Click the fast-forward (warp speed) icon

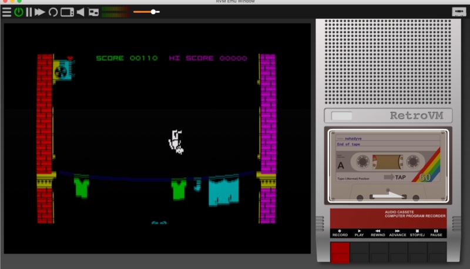(40, 12)
